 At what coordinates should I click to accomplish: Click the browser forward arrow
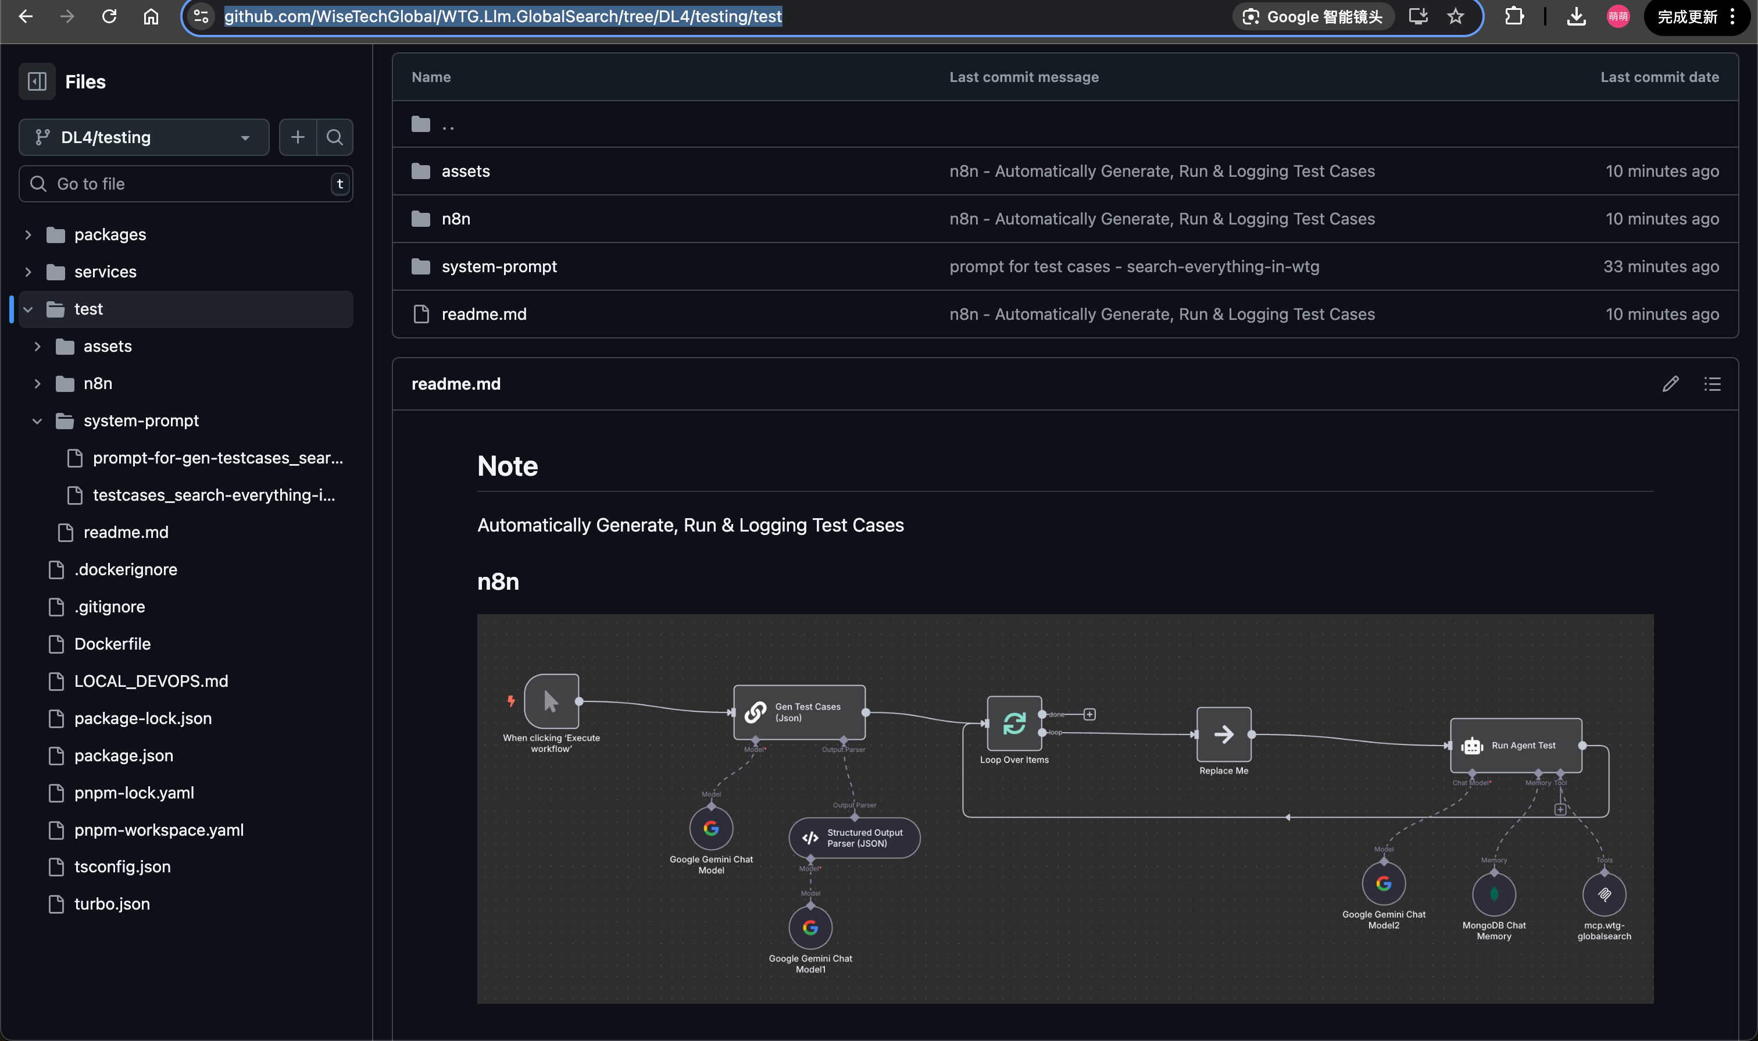pyautogui.click(x=67, y=16)
